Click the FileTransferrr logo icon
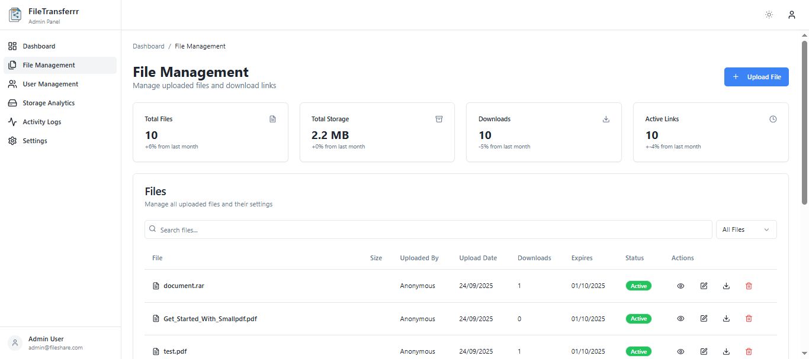Image resolution: width=809 pixels, height=359 pixels. [15, 15]
